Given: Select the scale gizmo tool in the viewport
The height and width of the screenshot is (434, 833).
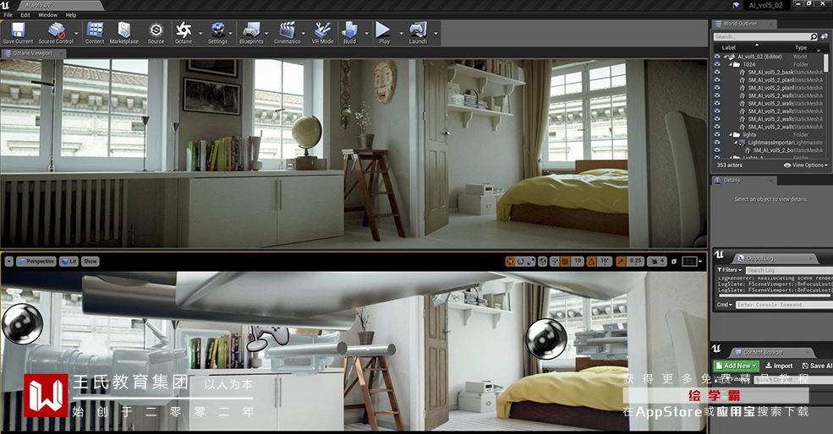Looking at the screenshot, I should click(530, 261).
